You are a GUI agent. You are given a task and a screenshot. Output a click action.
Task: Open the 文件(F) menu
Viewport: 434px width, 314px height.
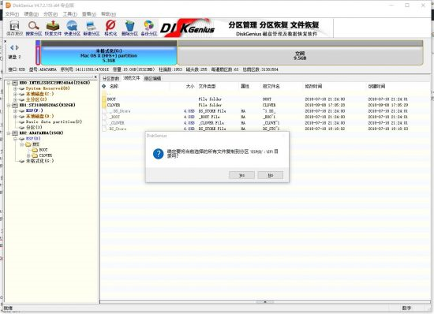12,14
